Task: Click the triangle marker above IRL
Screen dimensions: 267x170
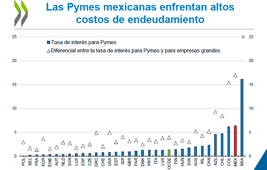Action: pyautogui.click(x=202, y=136)
